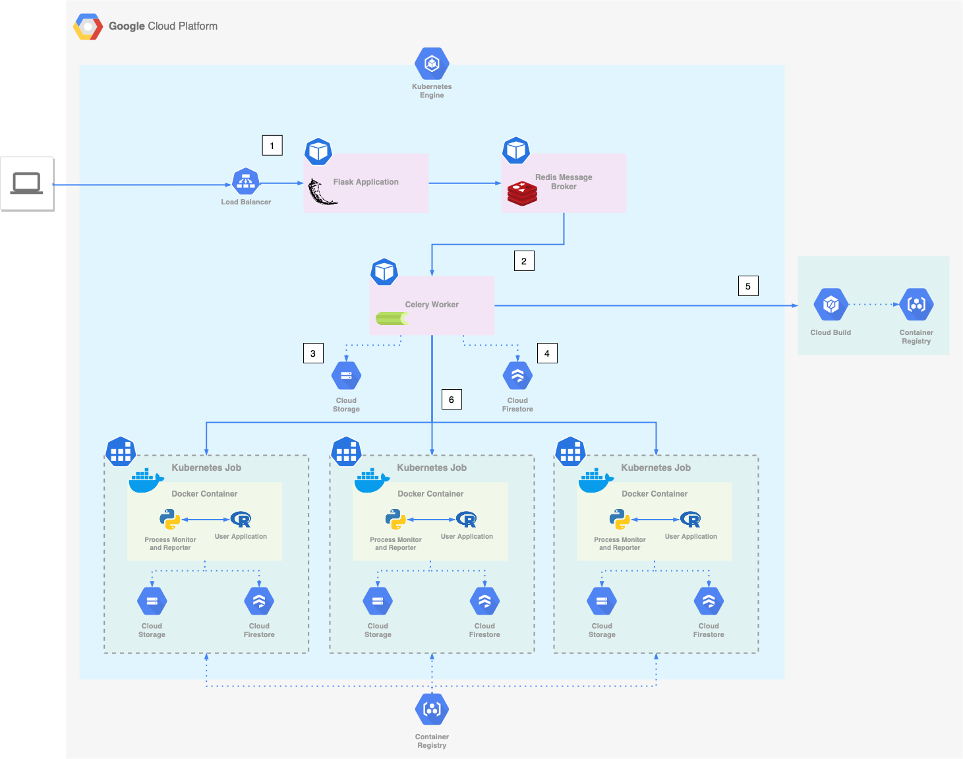Click the Cloud Build icon
The height and width of the screenshot is (759, 963).
[x=831, y=305]
